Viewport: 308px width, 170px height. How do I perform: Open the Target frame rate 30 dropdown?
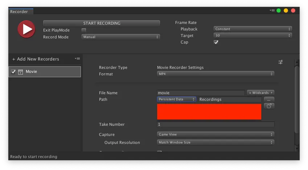(x=252, y=36)
